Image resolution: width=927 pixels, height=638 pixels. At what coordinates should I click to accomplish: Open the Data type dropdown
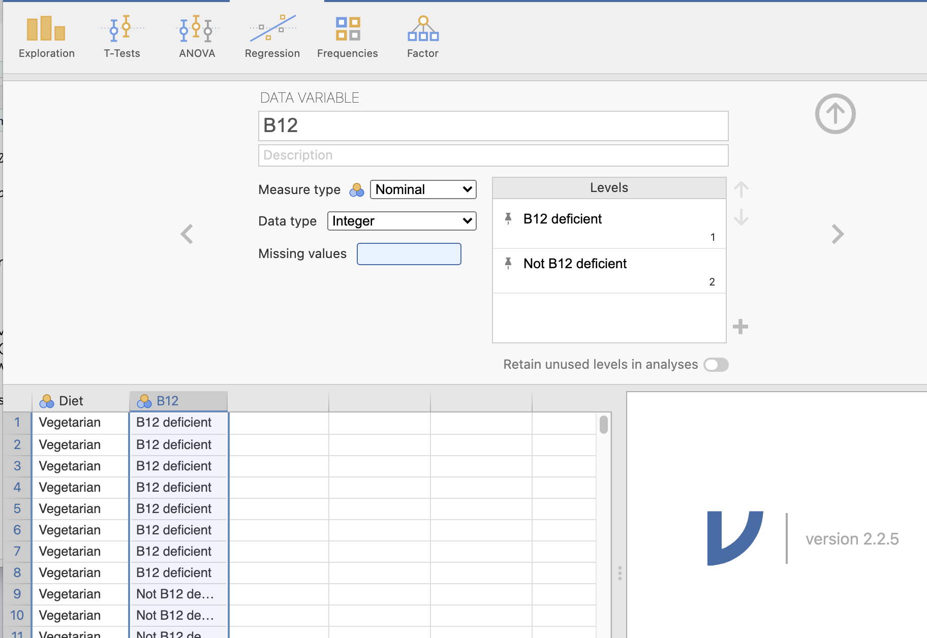(x=401, y=221)
